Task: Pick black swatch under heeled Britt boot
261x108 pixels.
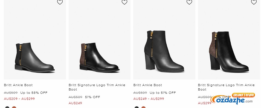Action: coord(137,107)
